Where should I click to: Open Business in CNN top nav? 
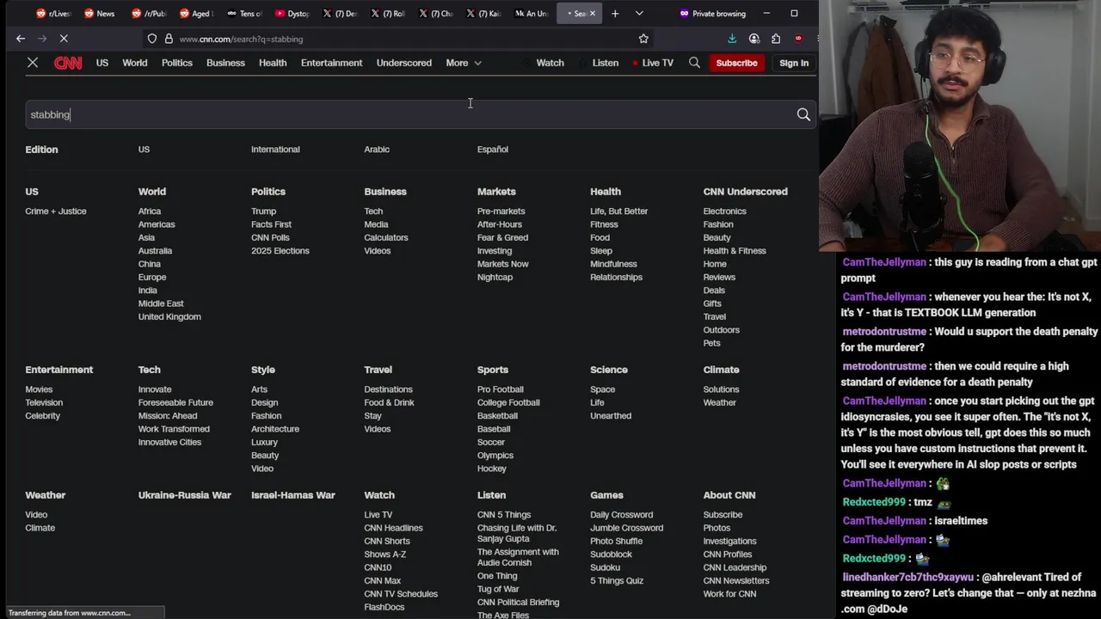pyautogui.click(x=225, y=63)
